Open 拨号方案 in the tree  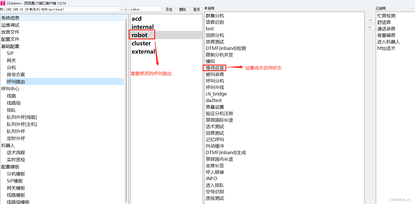(16, 75)
